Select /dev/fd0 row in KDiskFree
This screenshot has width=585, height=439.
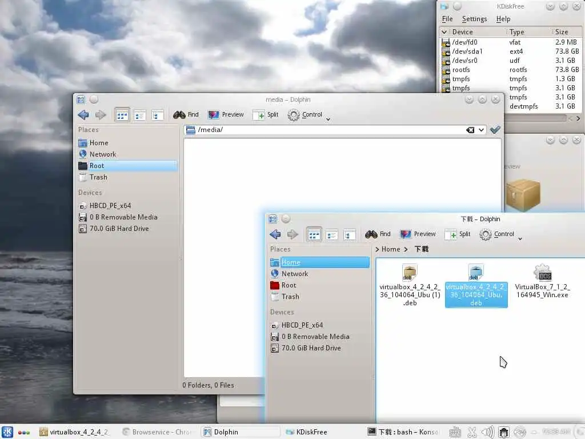510,42
